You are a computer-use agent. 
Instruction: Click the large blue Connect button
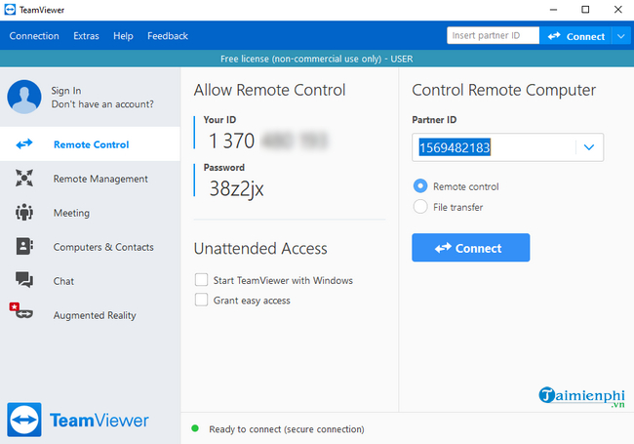point(471,248)
